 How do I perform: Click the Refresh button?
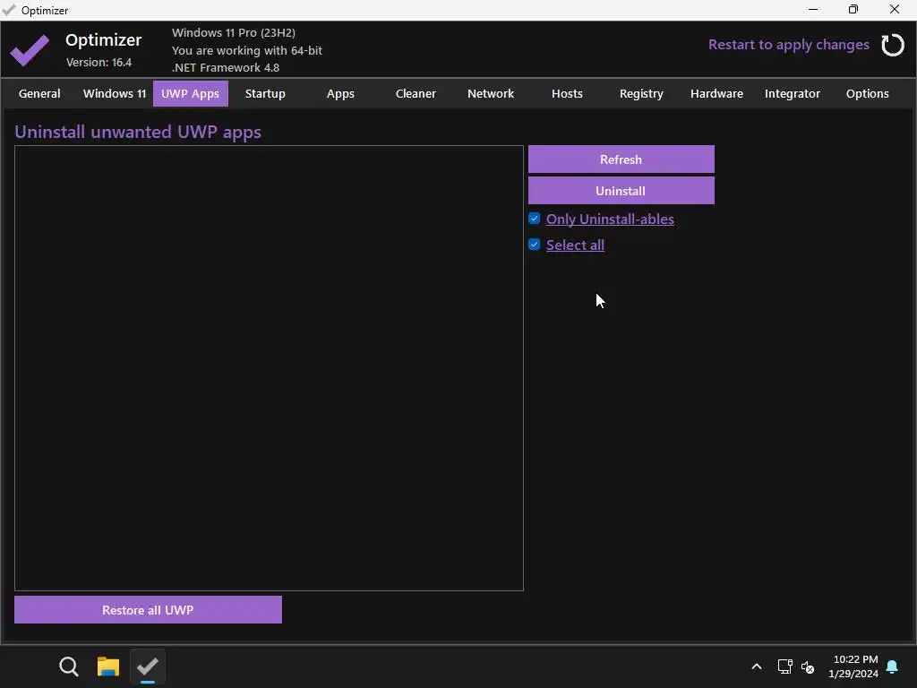621,159
